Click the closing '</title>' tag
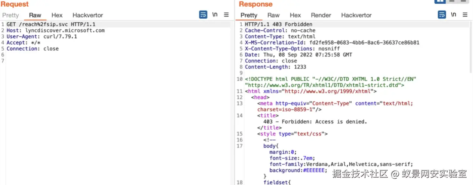This screenshot has width=473, height=185. pos(269,127)
